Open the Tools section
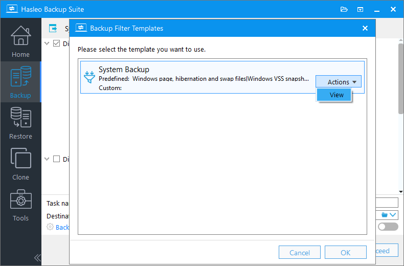The height and width of the screenshot is (266, 404). [20, 205]
